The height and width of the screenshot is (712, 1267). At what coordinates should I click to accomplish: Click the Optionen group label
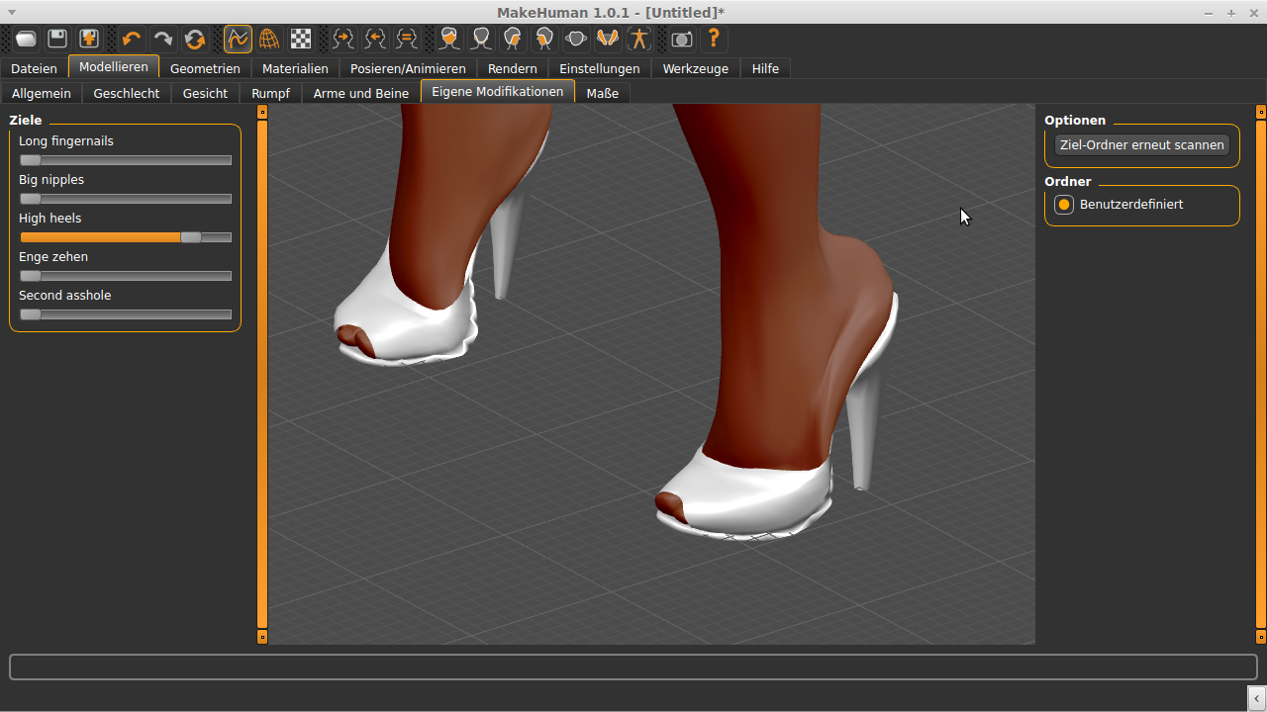click(1075, 120)
